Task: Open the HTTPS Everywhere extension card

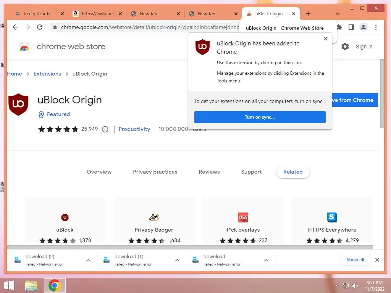Action: pos(332,221)
